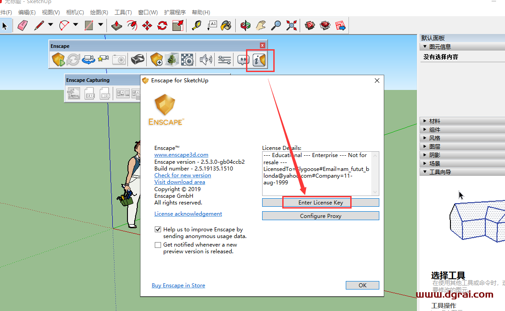Click the Send to LayOut icon
This screenshot has height=311, width=505.
tap(340, 26)
